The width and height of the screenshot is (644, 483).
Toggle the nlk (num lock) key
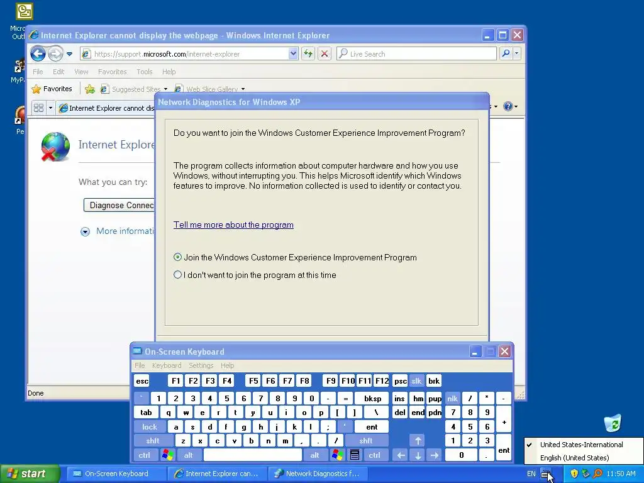[x=453, y=398]
